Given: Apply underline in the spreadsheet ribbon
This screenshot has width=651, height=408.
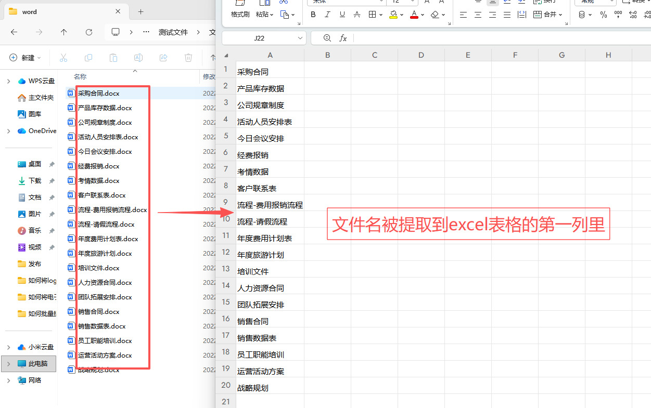Looking at the screenshot, I should point(342,15).
